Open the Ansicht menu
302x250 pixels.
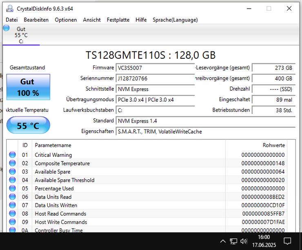[x=92, y=20]
